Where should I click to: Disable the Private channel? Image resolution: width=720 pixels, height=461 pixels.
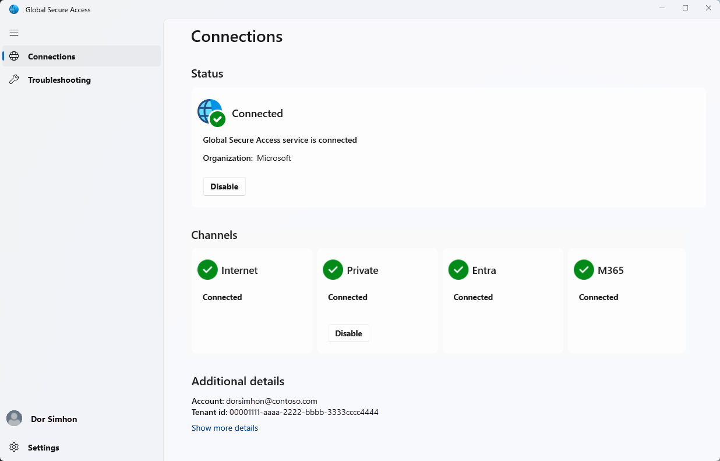coord(348,333)
